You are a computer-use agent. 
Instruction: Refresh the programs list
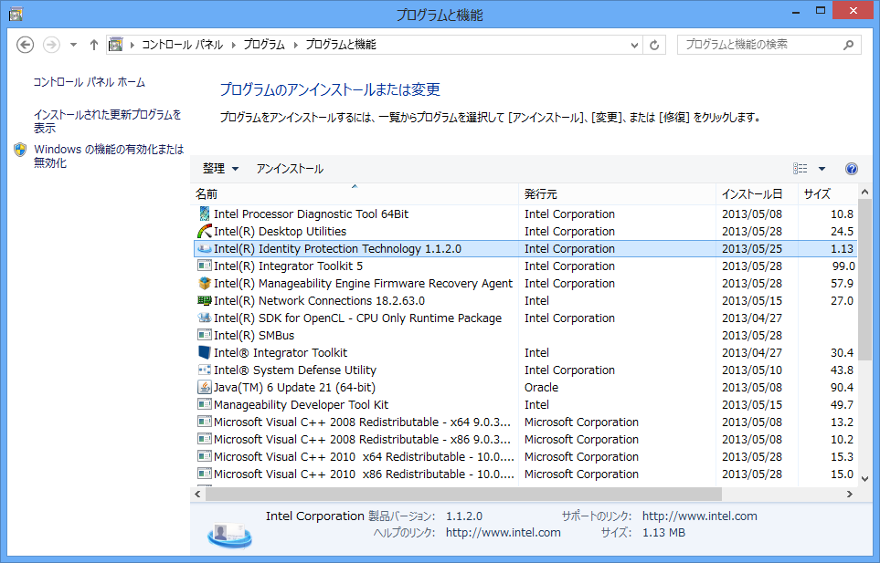tap(654, 45)
